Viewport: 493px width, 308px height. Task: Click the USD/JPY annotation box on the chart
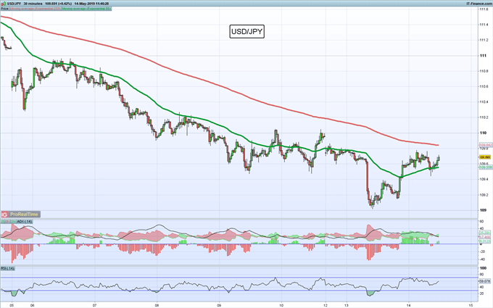pos(246,31)
